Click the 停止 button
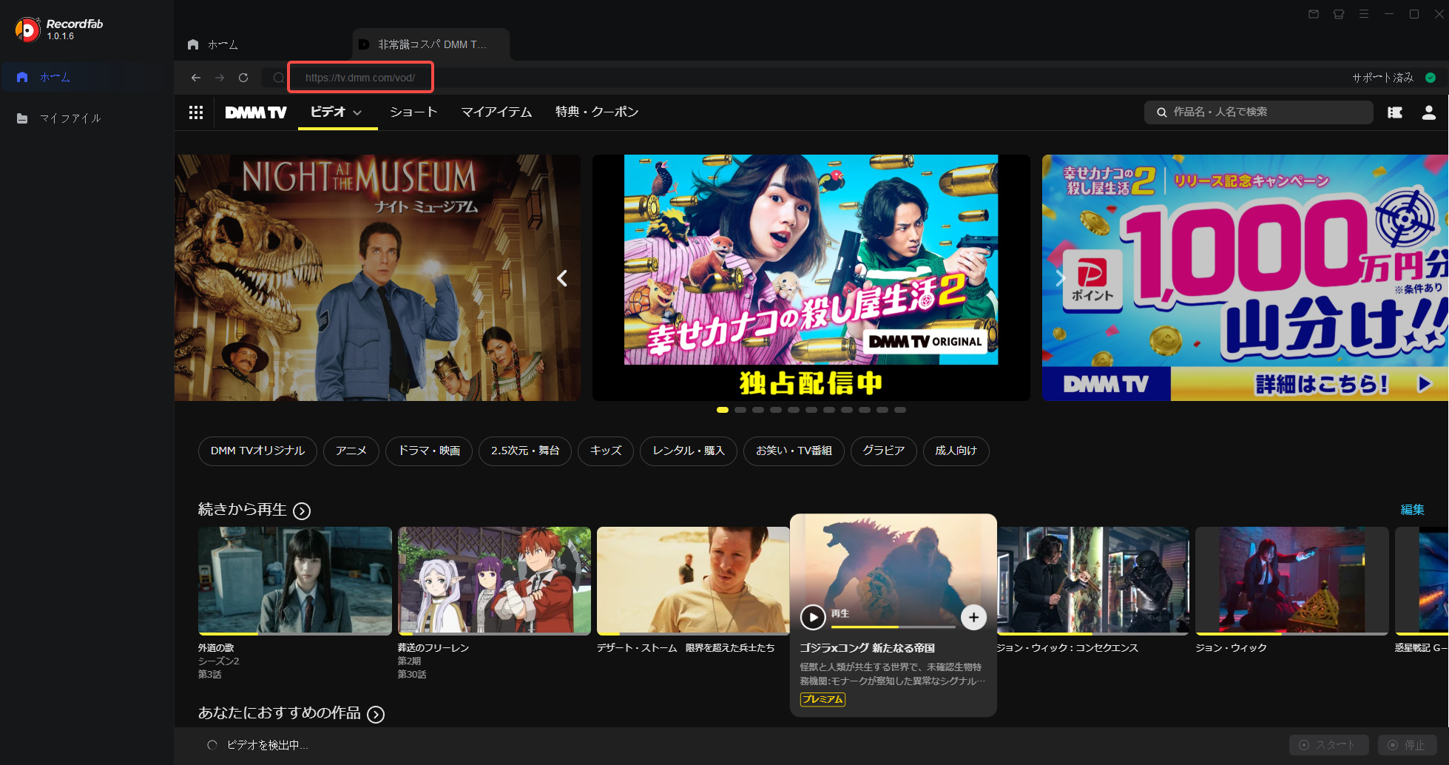The width and height of the screenshot is (1449, 765). click(x=1407, y=745)
